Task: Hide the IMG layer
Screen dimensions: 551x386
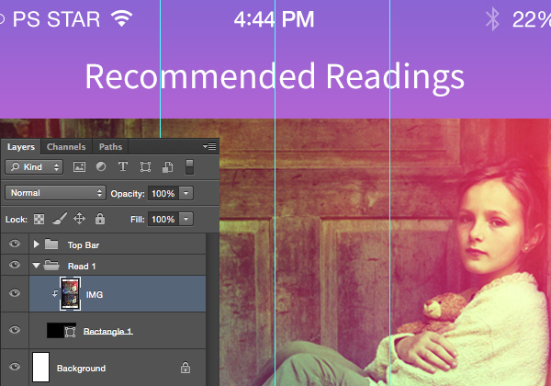Action: click(x=15, y=293)
